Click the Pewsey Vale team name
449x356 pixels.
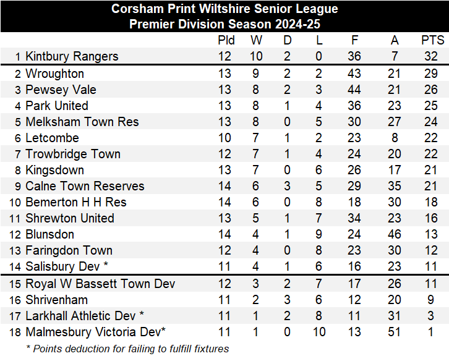tap(61, 90)
